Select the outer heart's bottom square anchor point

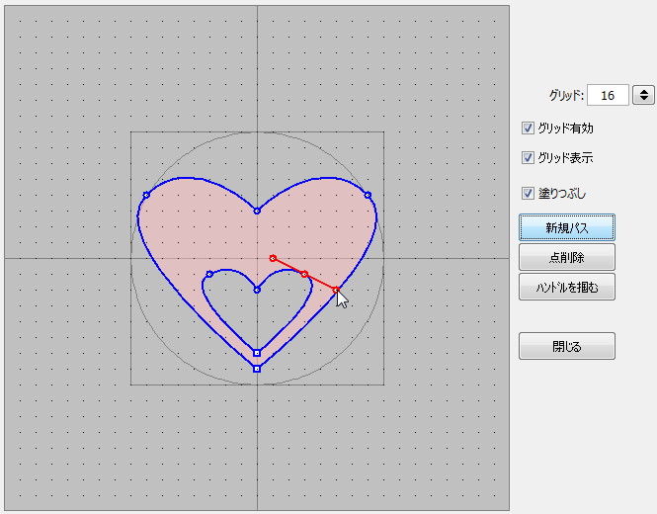click(257, 369)
